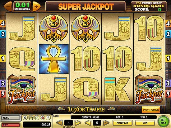171x128 pixels.
Task: Decrease denomination with the minus arrow
Action: pyautogui.click(x=8, y=7)
